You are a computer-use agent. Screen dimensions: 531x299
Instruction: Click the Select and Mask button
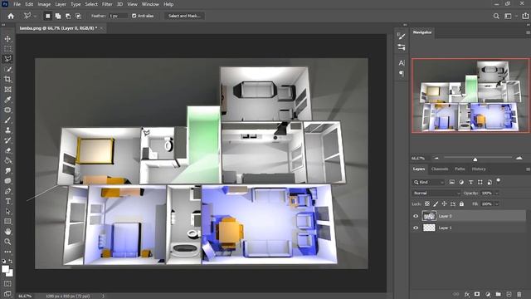(184, 16)
